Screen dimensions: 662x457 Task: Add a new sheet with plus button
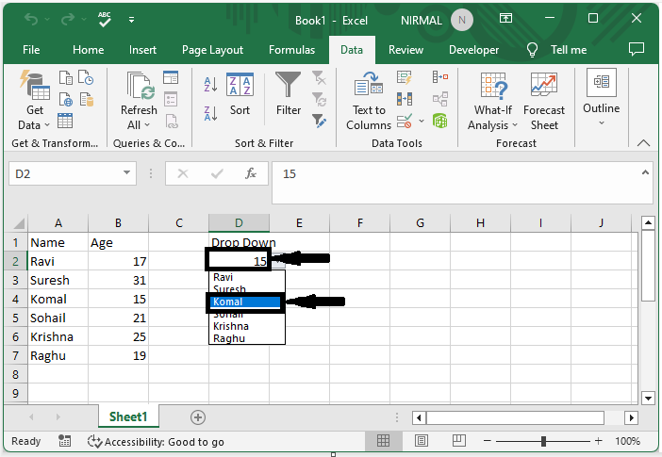[x=198, y=416]
